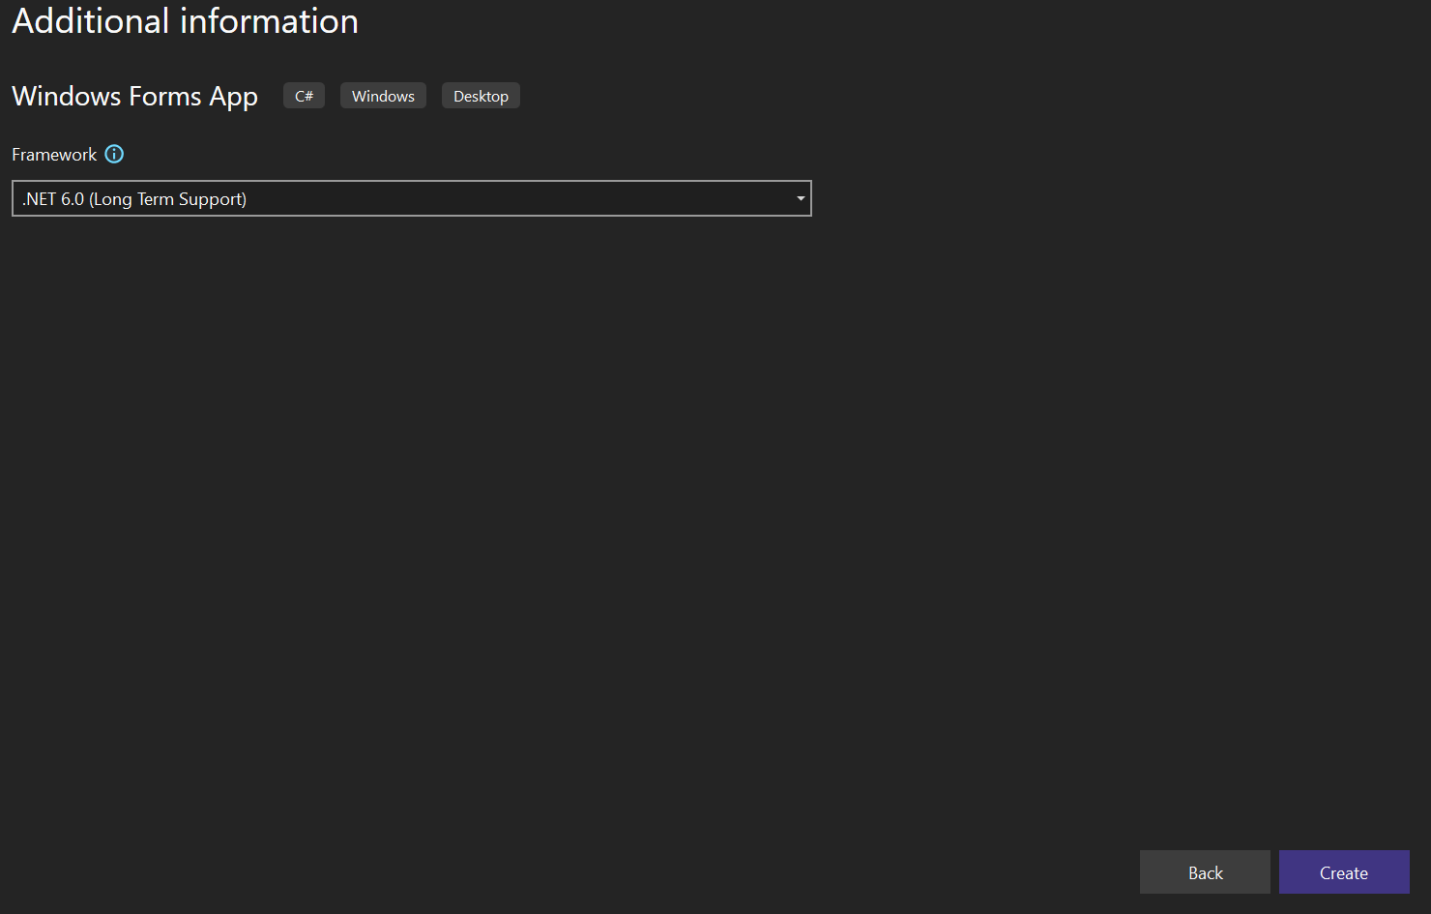Click the dropdown arrow of Framework combo box
Screen dimensions: 1431x914
[x=801, y=198]
